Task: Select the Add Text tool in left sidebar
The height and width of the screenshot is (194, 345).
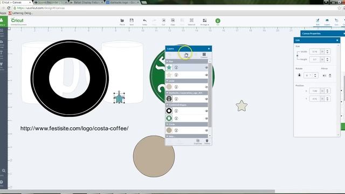Action: 2,54
